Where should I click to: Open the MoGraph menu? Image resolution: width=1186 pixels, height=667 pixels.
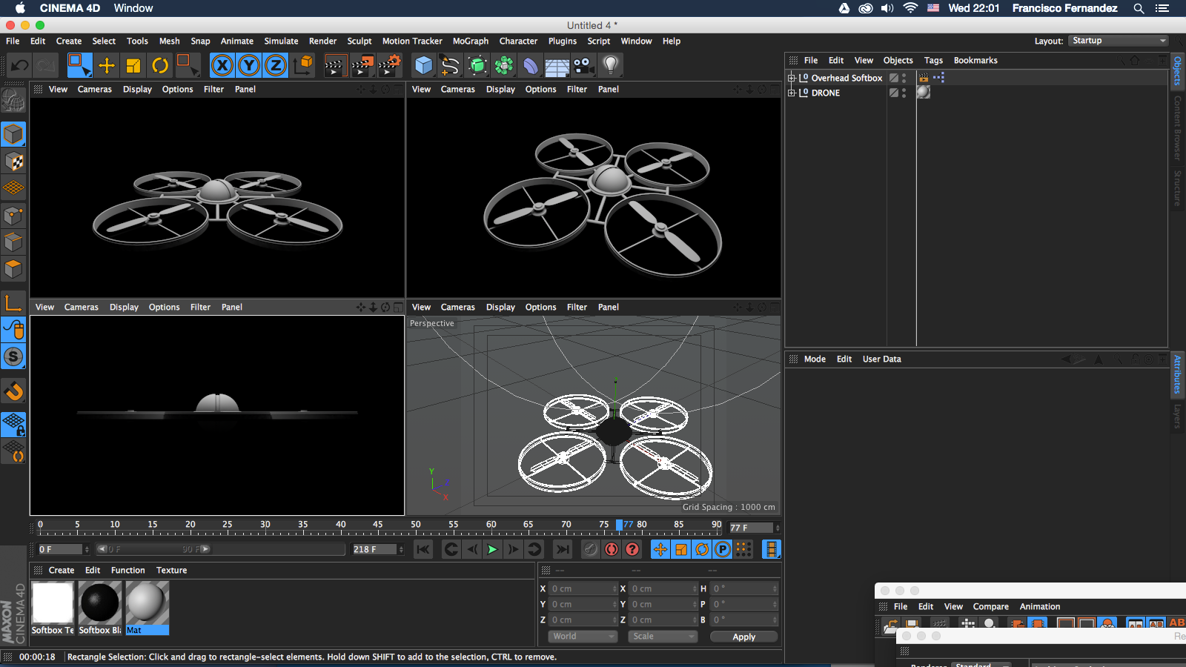pyautogui.click(x=470, y=42)
